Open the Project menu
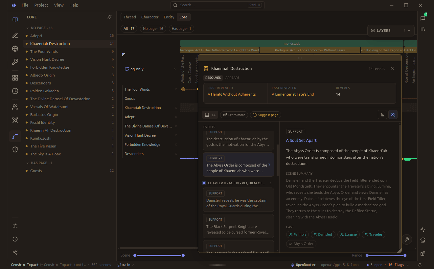 pos(41,5)
